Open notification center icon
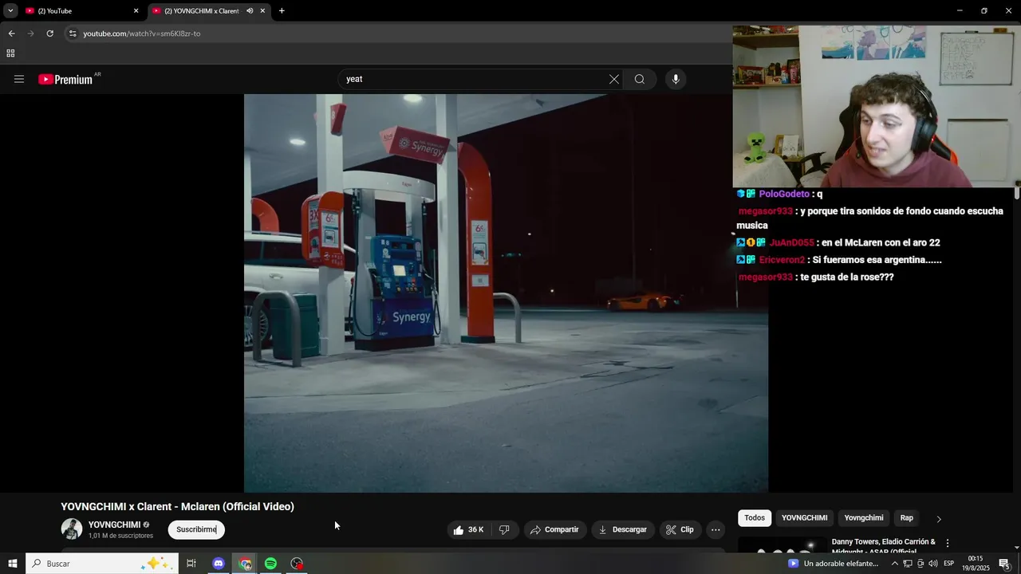Image resolution: width=1021 pixels, height=574 pixels. coord(1005,564)
